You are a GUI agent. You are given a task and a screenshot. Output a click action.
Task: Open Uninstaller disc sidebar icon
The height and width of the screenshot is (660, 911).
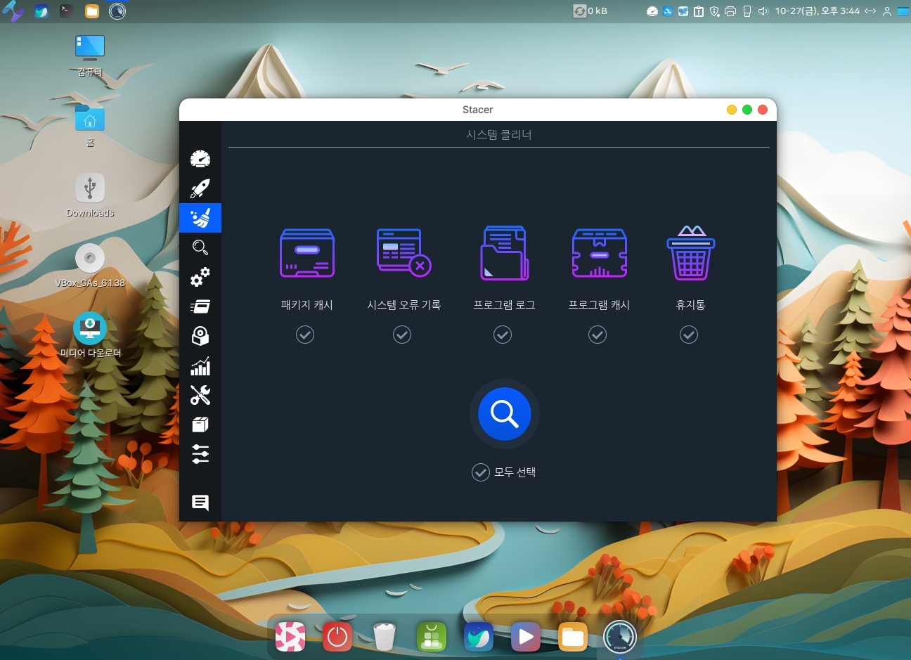click(200, 336)
